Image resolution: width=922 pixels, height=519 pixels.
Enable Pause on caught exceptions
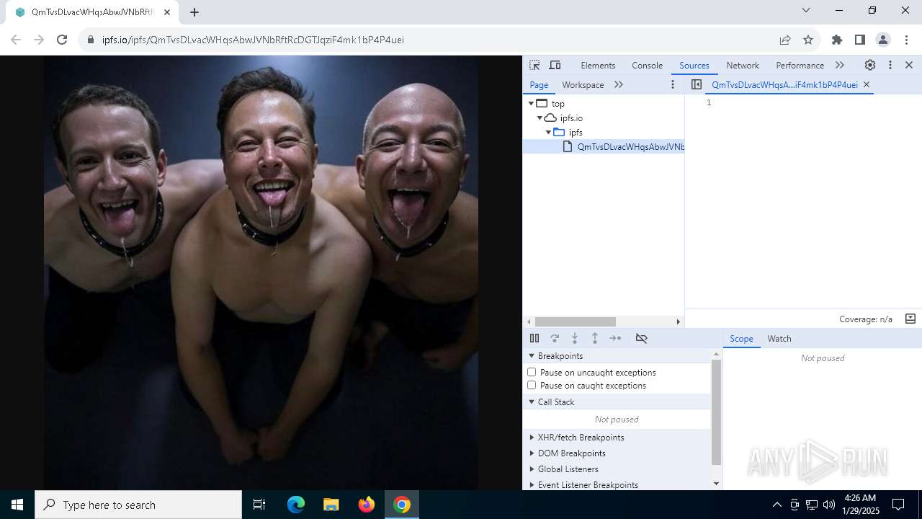click(532, 385)
